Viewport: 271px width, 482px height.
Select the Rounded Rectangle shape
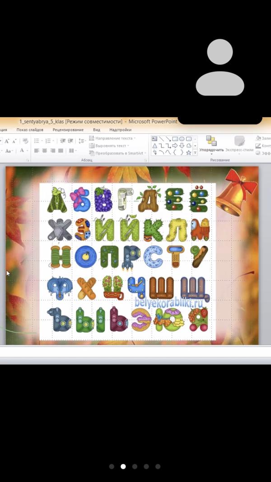pos(189,139)
